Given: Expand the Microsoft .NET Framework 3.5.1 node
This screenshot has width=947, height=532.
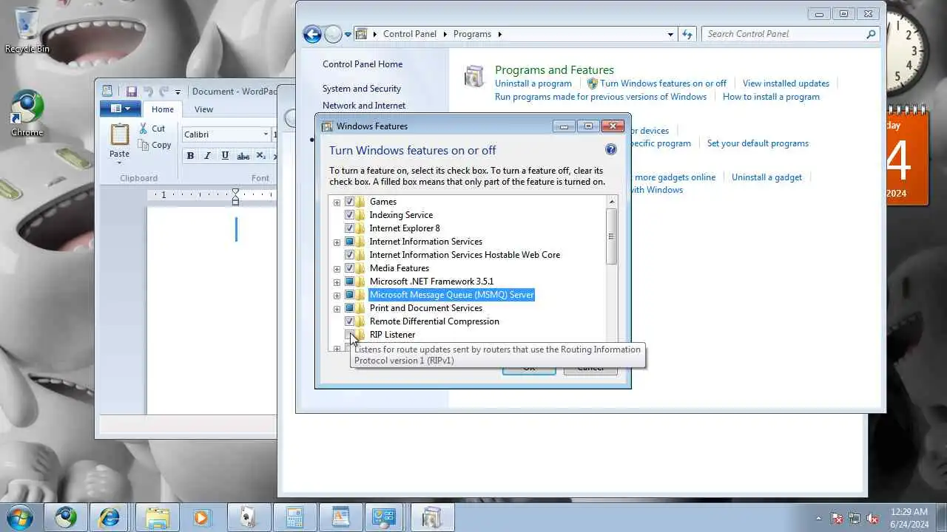Looking at the screenshot, I should 337,282.
